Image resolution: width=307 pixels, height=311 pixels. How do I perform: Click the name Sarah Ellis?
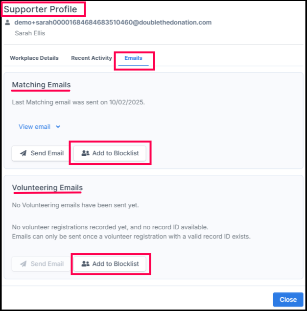[x=30, y=33]
